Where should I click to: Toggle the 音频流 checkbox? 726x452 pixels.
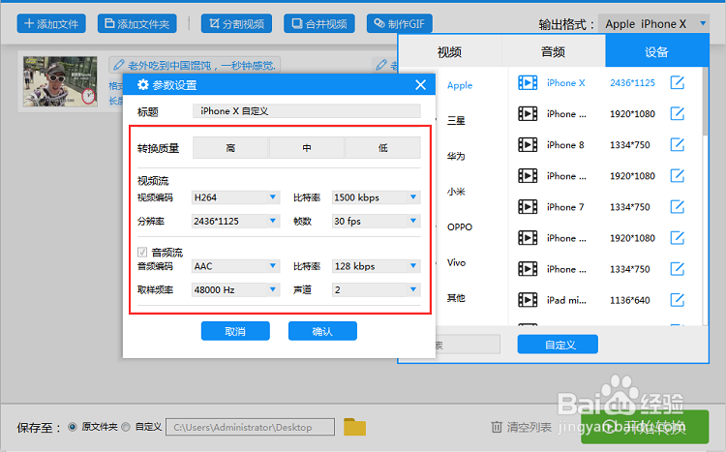click(x=142, y=252)
